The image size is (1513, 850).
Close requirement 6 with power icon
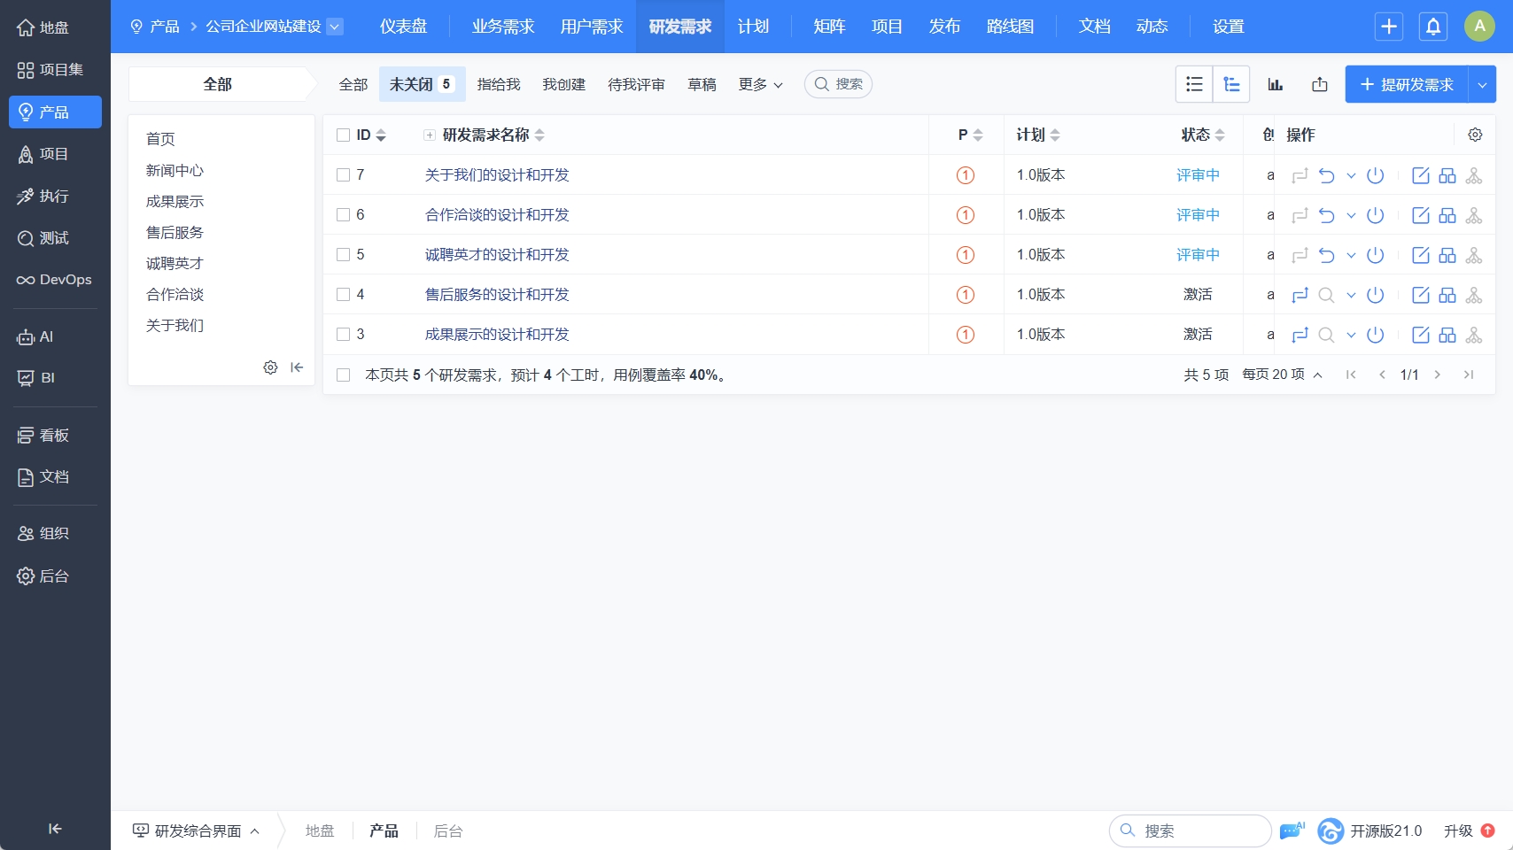tap(1375, 215)
